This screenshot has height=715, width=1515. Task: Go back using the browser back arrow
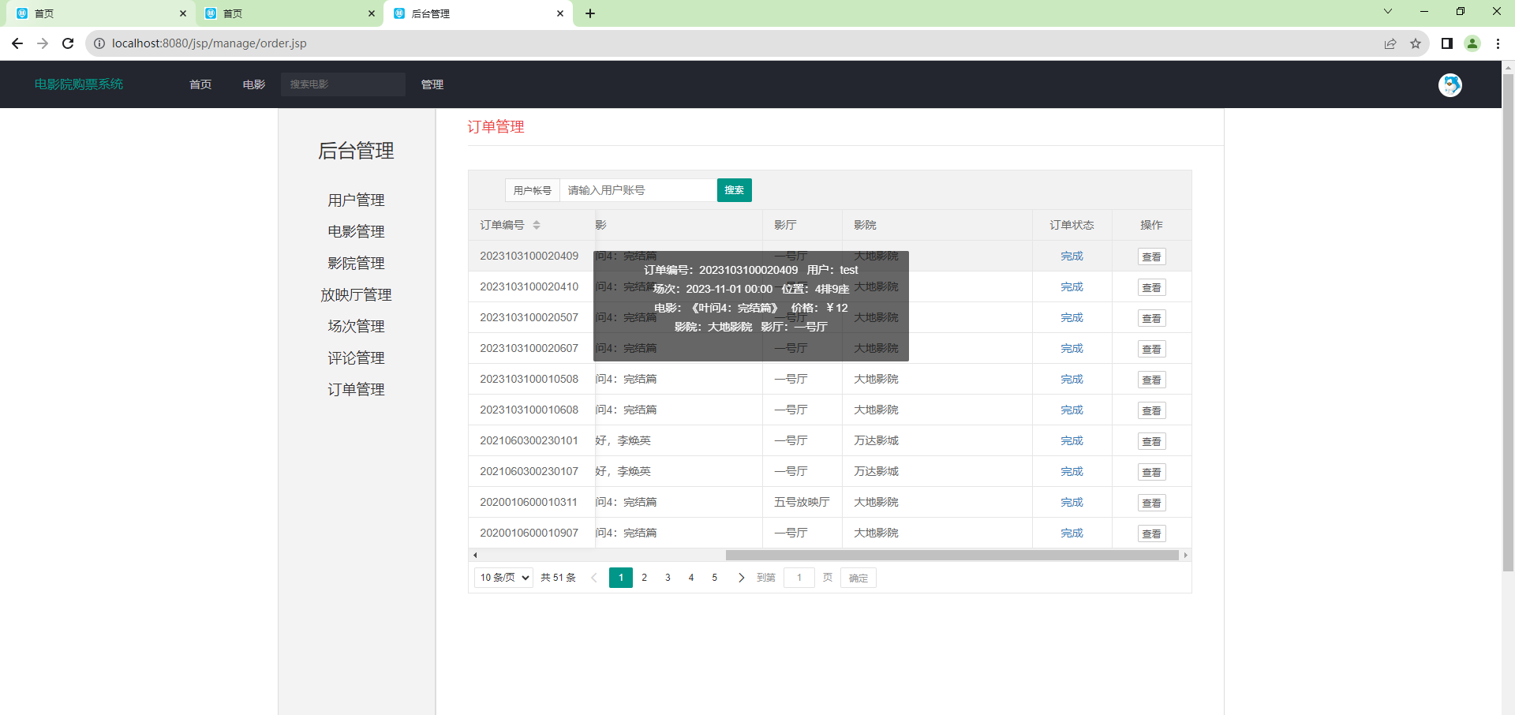point(17,43)
